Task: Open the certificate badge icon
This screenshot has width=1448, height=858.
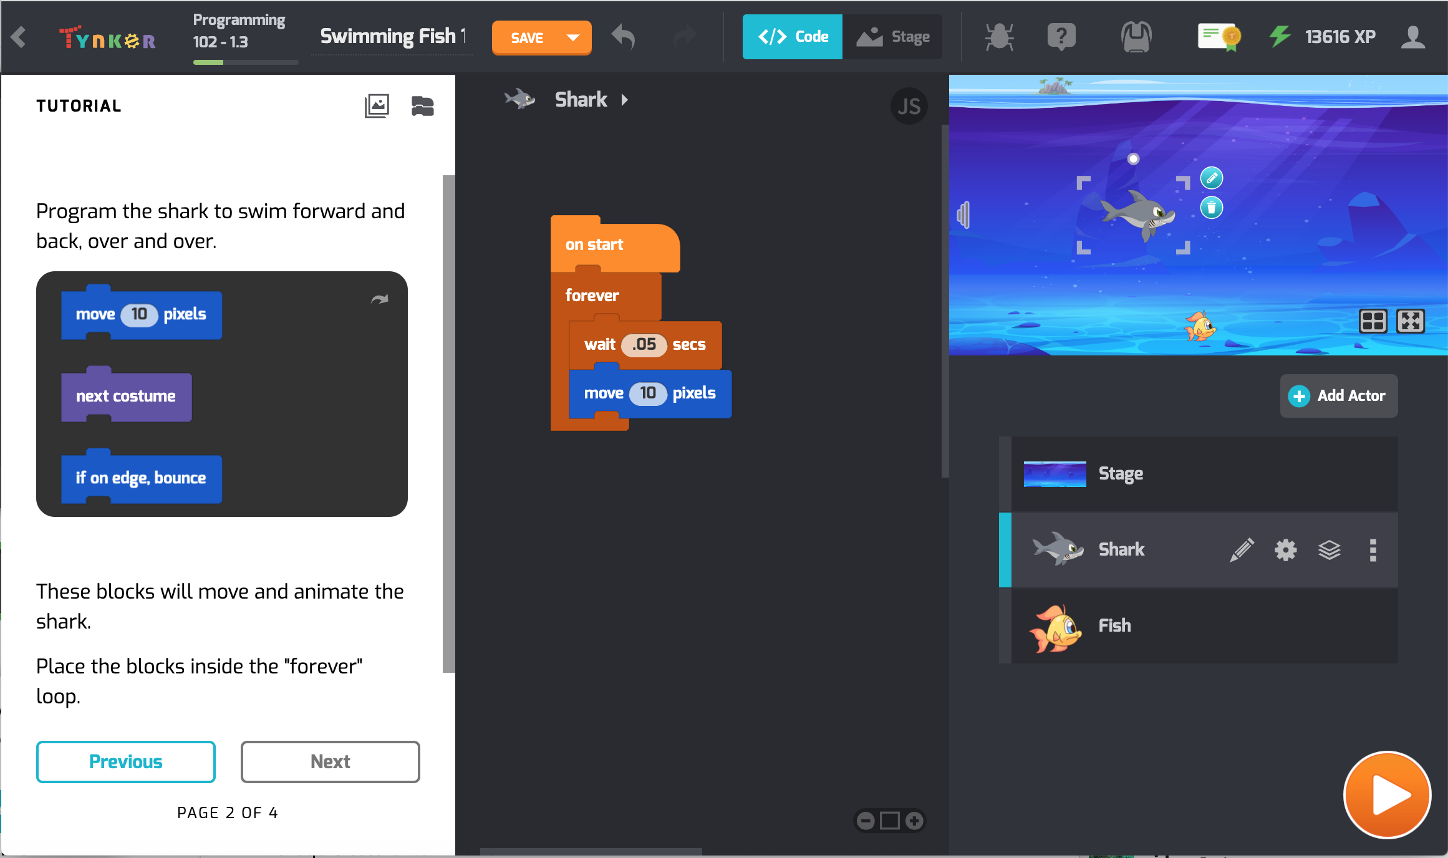Action: tap(1219, 37)
